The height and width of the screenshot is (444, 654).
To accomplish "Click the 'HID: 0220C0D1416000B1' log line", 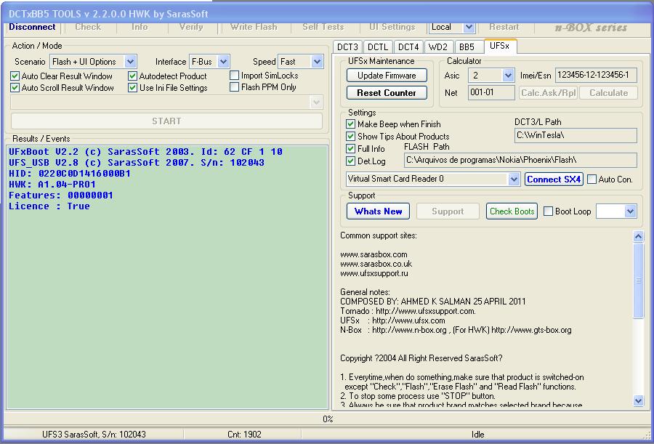I will pyautogui.click(x=70, y=174).
